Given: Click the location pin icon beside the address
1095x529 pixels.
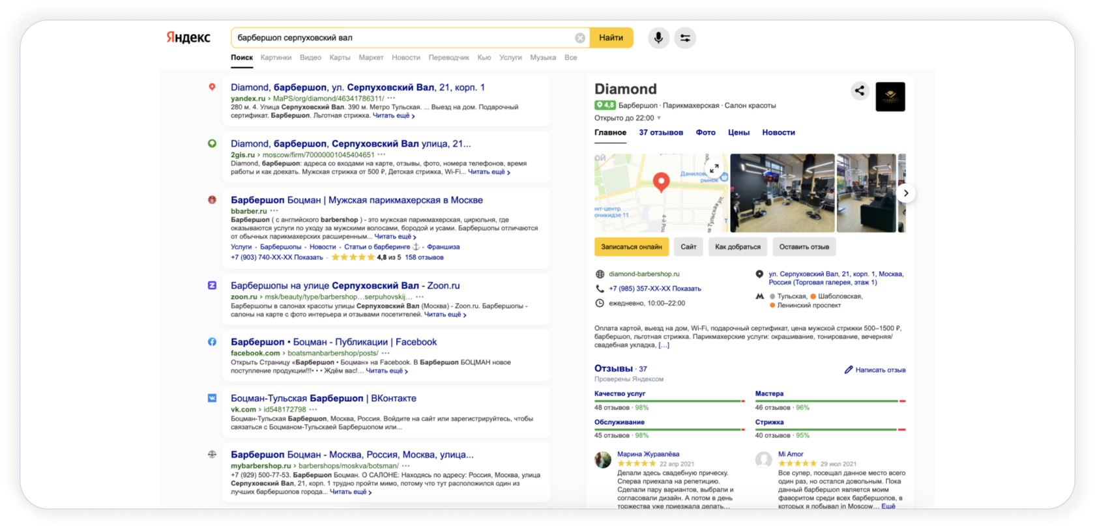Looking at the screenshot, I should point(759,274).
